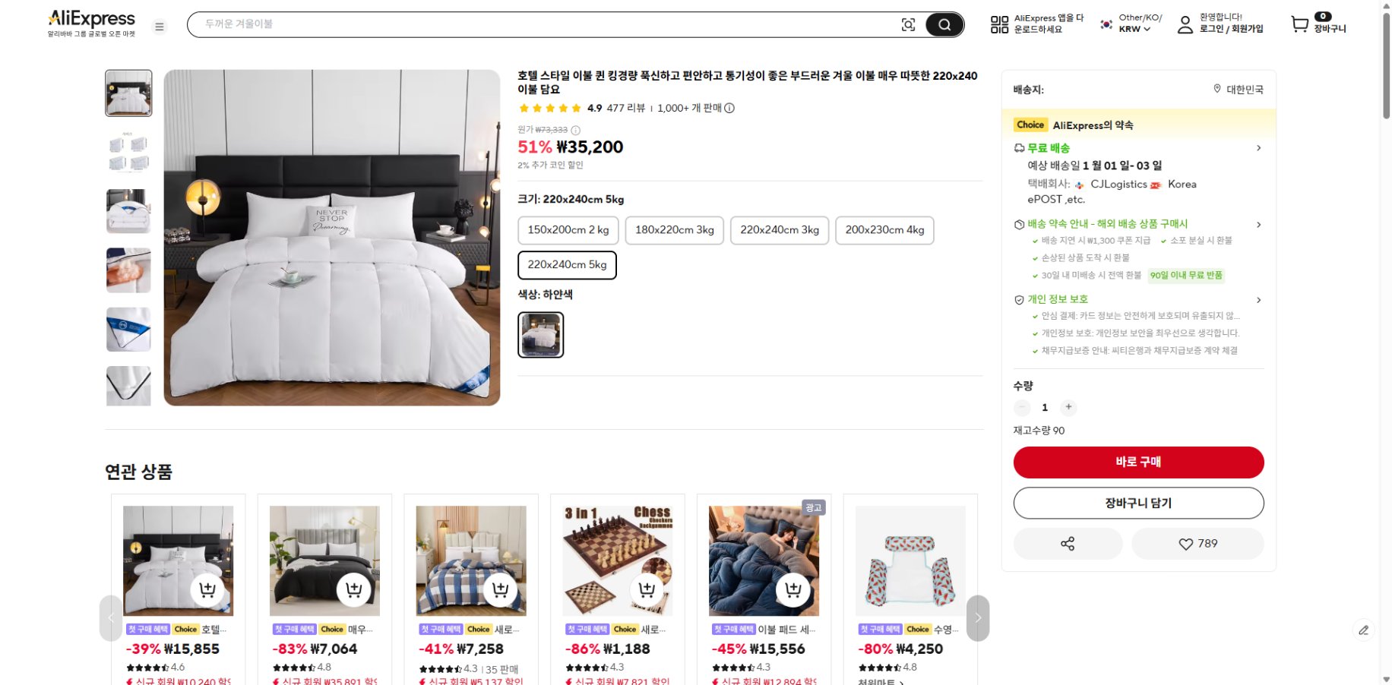Click add-to-cart icon on chess set item

coord(647,589)
